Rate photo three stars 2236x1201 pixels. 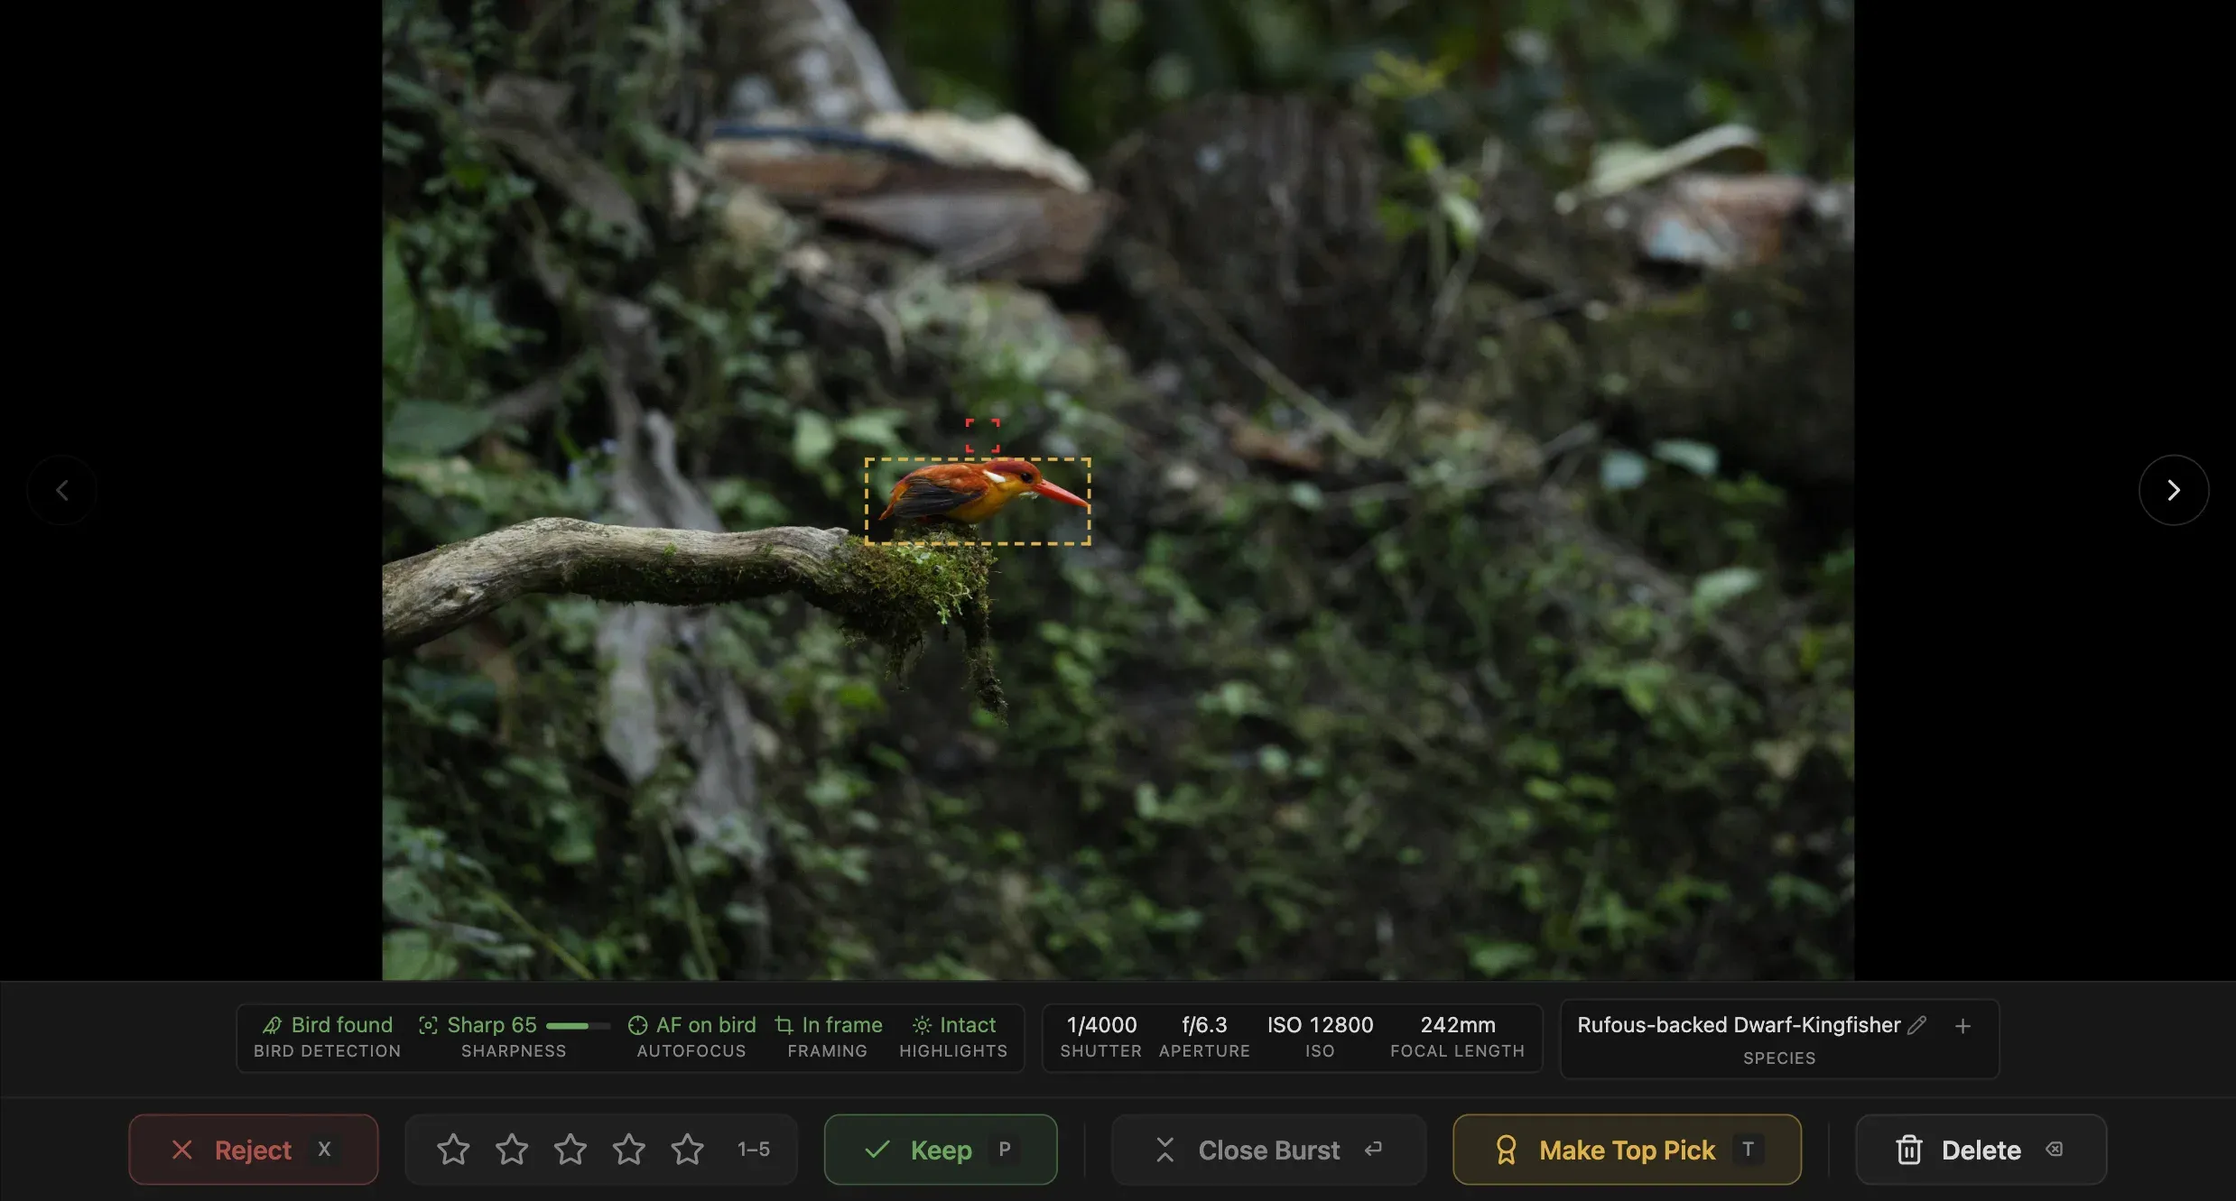[x=571, y=1150]
